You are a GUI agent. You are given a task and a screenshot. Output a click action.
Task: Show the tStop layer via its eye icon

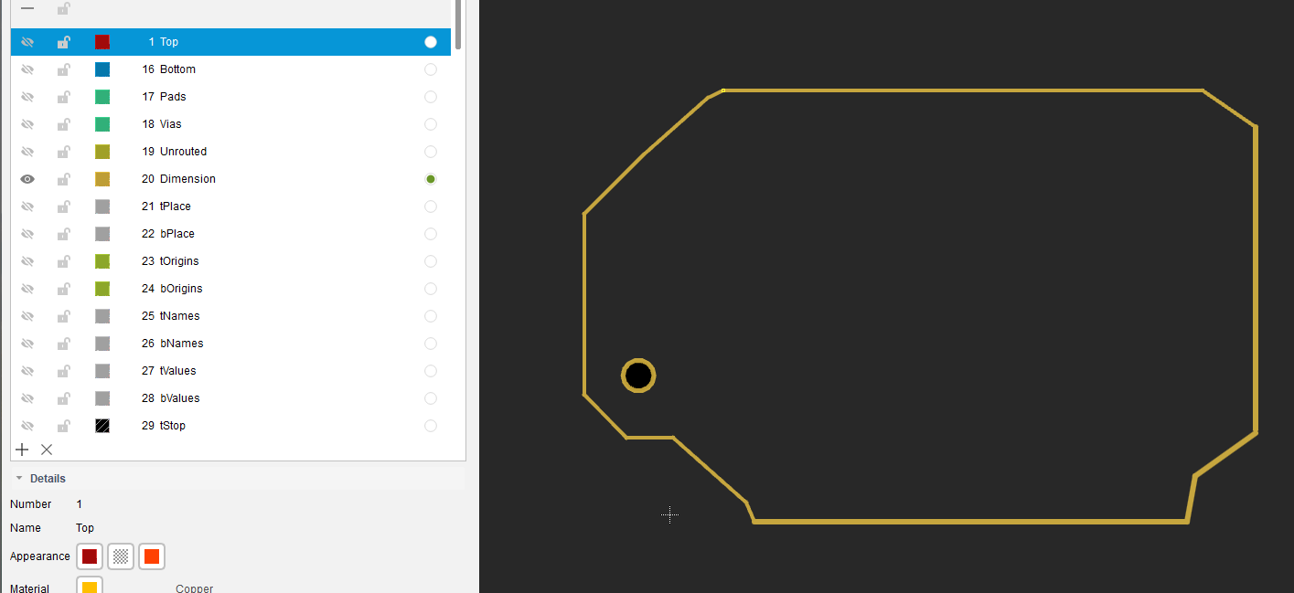[x=27, y=426]
